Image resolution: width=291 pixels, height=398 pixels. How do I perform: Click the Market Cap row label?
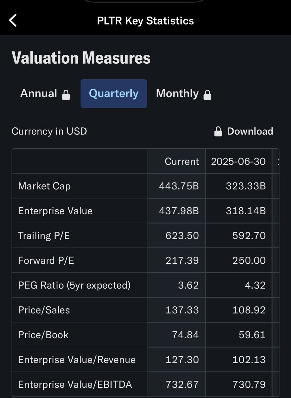pos(44,186)
